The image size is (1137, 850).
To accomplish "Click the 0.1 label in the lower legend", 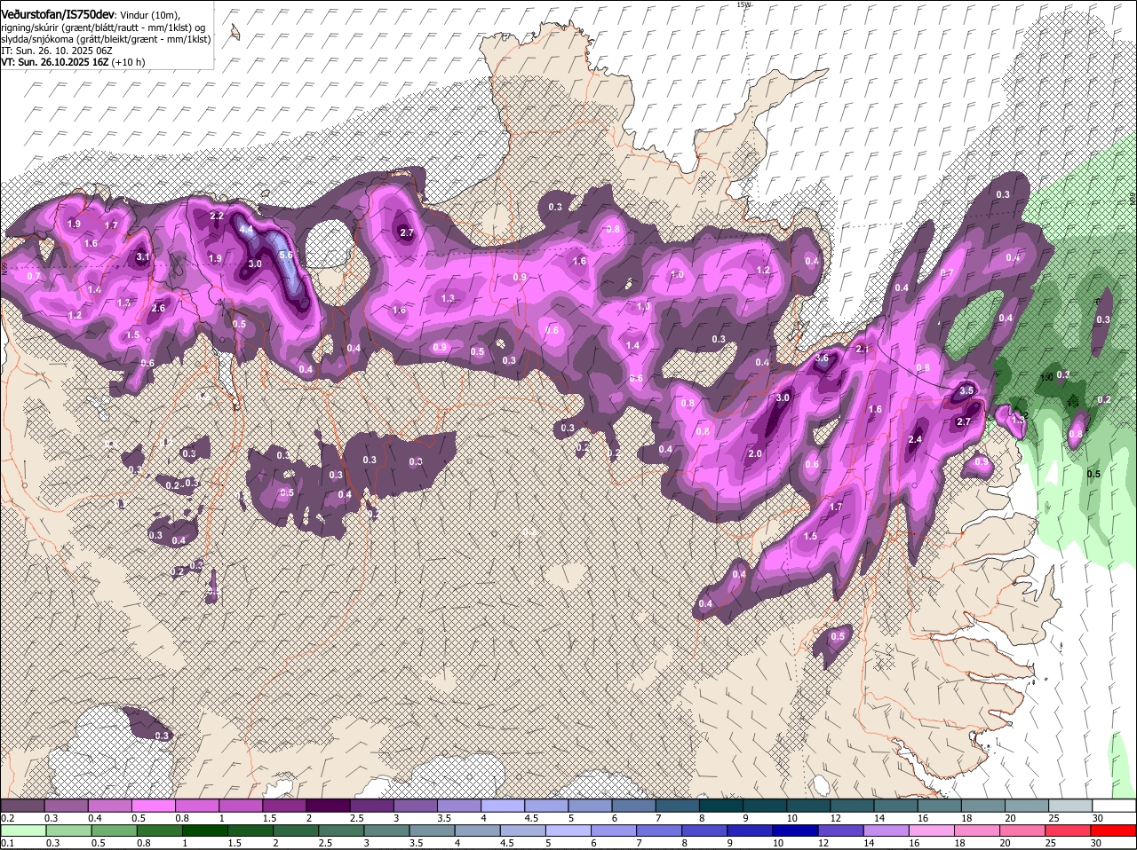I will [x=7, y=843].
